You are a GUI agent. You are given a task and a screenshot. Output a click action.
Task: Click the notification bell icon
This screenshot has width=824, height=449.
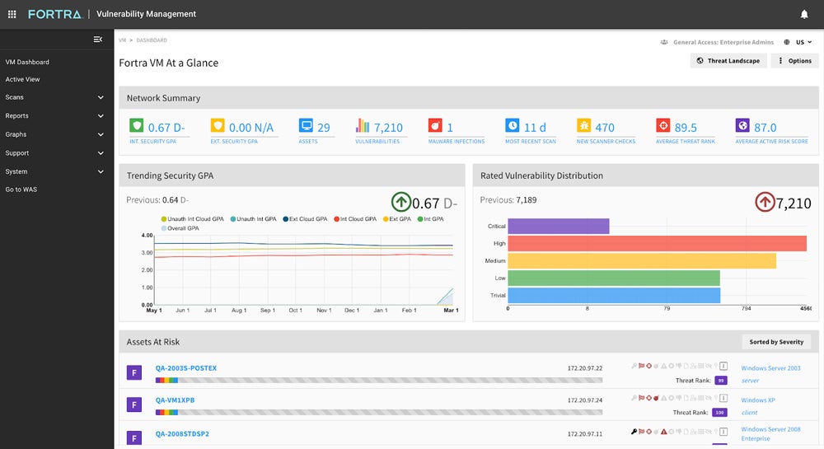[804, 14]
